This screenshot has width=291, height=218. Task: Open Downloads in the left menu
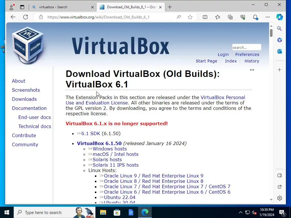click(x=24, y=99)
